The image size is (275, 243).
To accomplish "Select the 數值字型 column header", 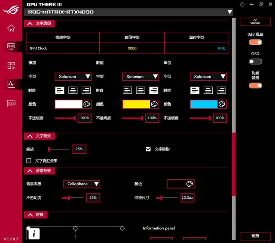I will point(132,37).
